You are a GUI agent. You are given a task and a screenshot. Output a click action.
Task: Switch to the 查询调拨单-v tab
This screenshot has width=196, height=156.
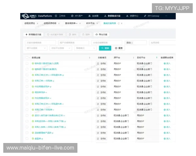click(x=71, y=23)
